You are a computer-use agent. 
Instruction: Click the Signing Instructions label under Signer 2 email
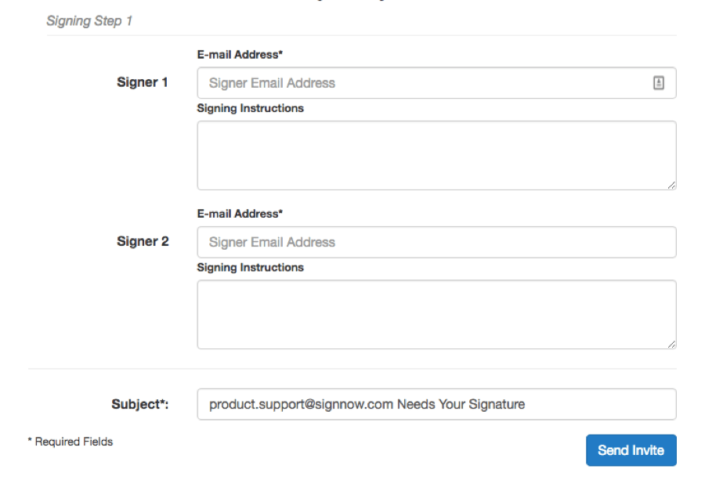(x=250, y=268)
